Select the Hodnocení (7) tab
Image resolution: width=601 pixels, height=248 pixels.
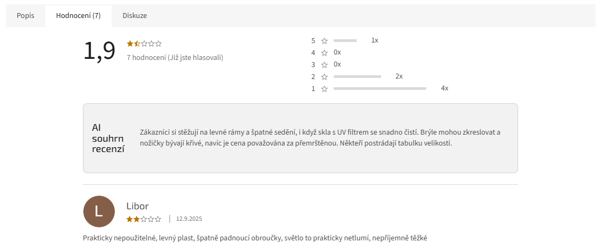(78, 16)
